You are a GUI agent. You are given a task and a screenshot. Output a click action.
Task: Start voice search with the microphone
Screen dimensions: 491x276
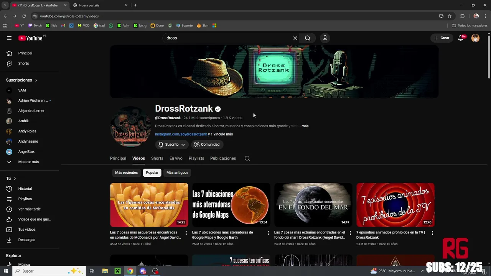coord(325,38)
